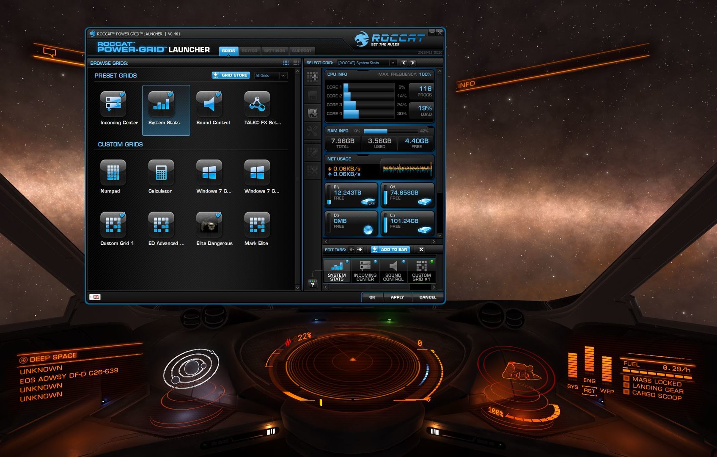The image size is (717, 457).
Task: Select the Sound Control bar tab
Action: tap(393, 271)
